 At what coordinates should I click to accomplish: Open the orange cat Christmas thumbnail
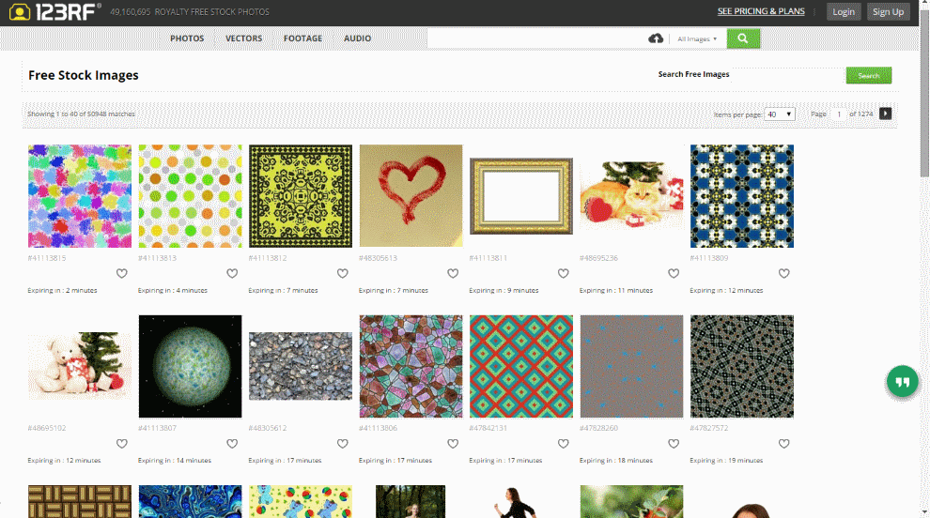(x=631, y=196)
